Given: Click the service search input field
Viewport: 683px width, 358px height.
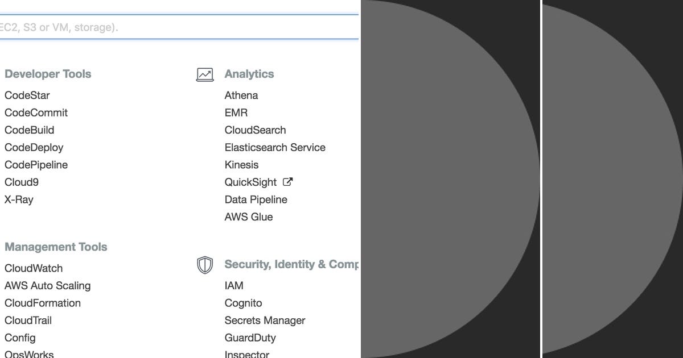Looking at the screenshot, I should click(x=171, y=26).
